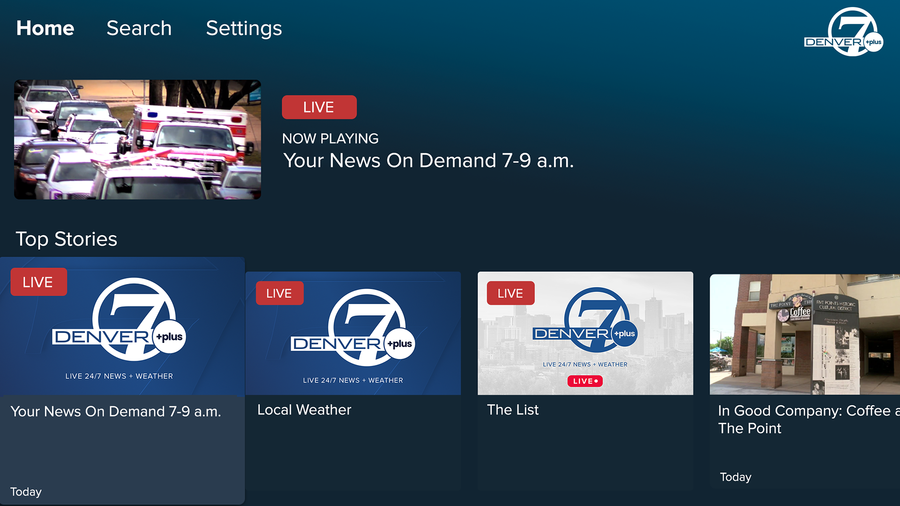Select the LIVE badge on Your News On Demand card
Screen dimensions: 900x506
[x=38, y=282]
